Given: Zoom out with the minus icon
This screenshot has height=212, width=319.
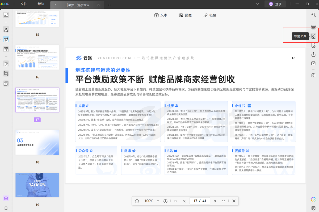Looking at the screenshot, I should [x=137, y=201].
